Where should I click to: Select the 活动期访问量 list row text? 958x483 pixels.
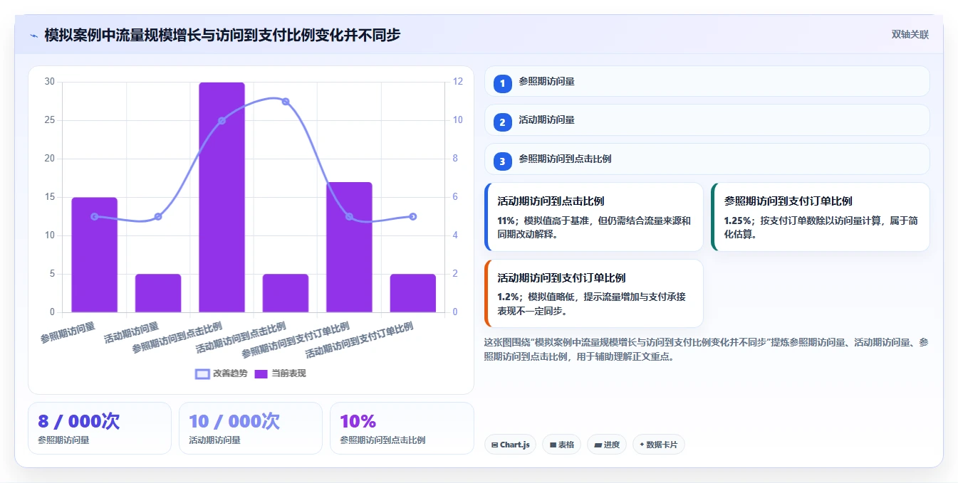pyautogui.click(x=546, y=120)
